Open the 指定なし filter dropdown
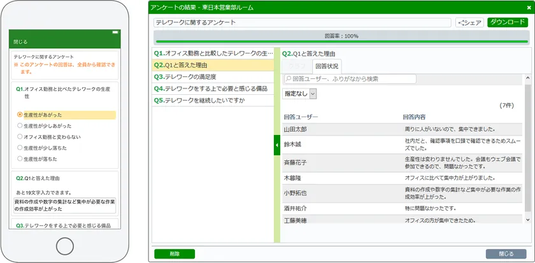 point(299,94)
